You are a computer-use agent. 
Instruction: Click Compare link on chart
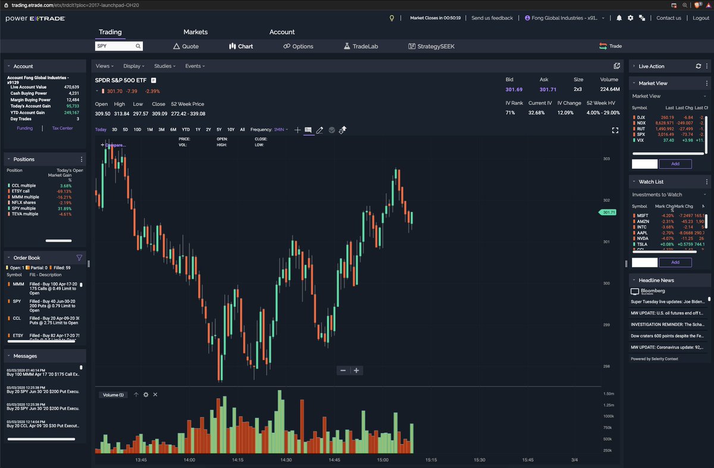[x=114, y=145]
